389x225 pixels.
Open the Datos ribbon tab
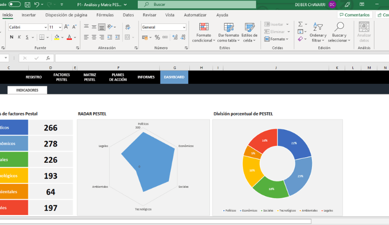pos(128,15)
